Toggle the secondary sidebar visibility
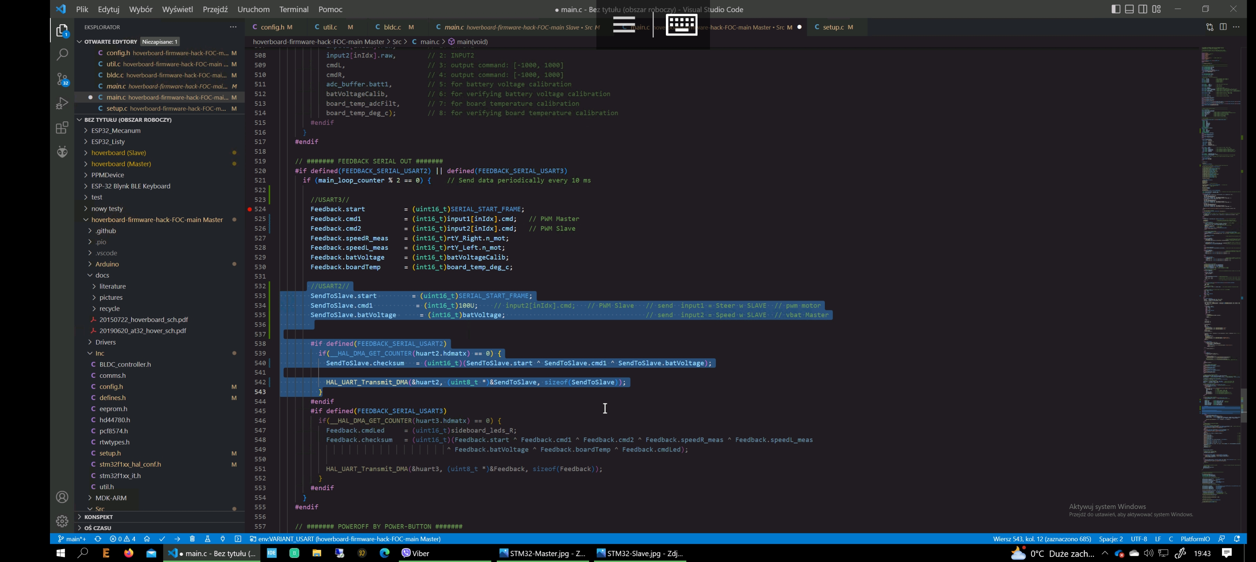Viewport: 1256px width, 562px height. coord(1142,9)
